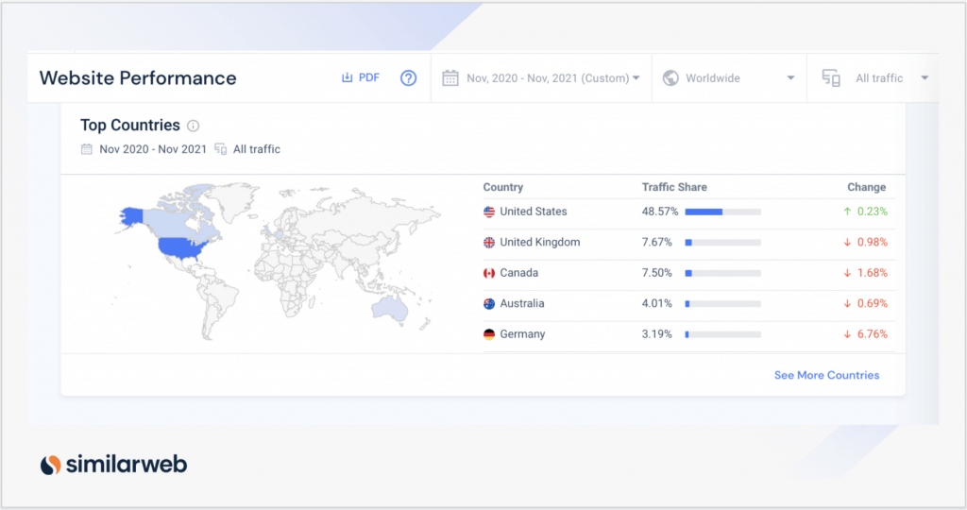The height and width of the screenshot is (510, 967).
Task: Click the Website Performance title
Action: point(138,77)
